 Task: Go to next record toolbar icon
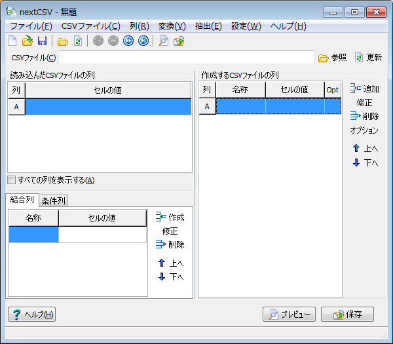[x=128, y=41]
